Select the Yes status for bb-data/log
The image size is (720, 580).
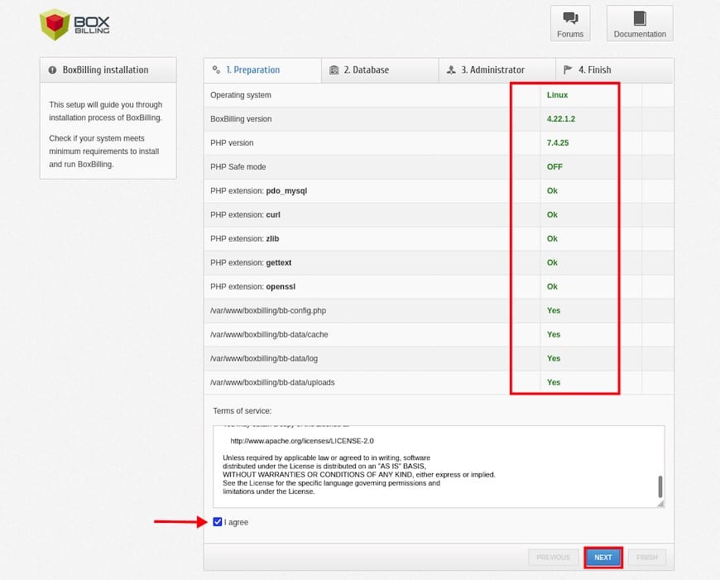[x=554, y=358]
